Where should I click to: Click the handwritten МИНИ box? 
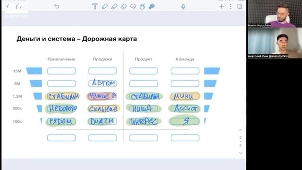[185, 96]
